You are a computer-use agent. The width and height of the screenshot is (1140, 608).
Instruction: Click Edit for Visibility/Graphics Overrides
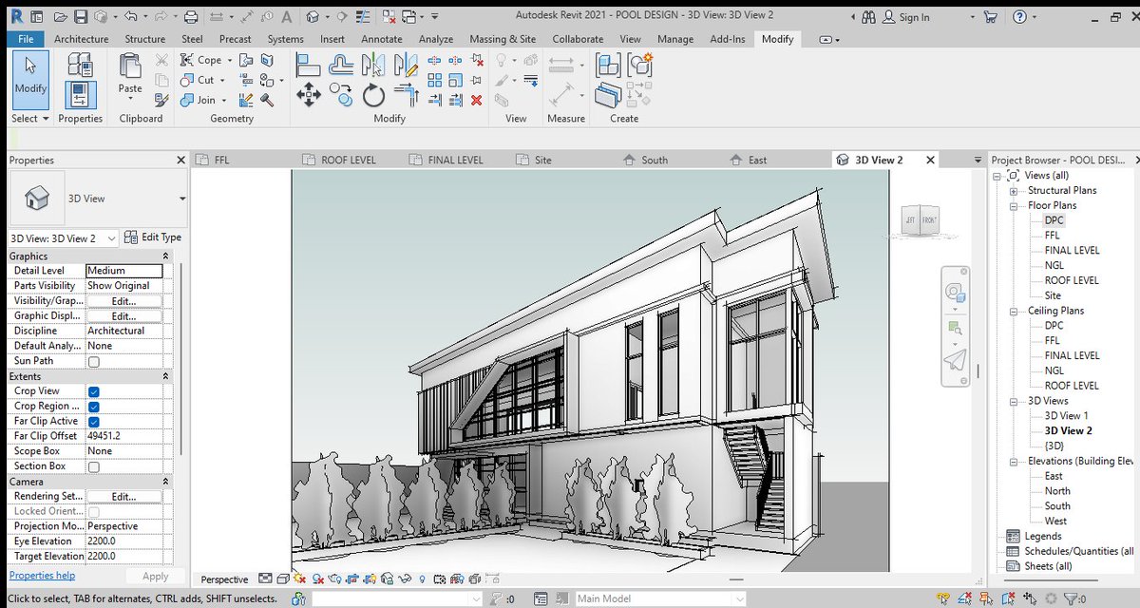123,301
